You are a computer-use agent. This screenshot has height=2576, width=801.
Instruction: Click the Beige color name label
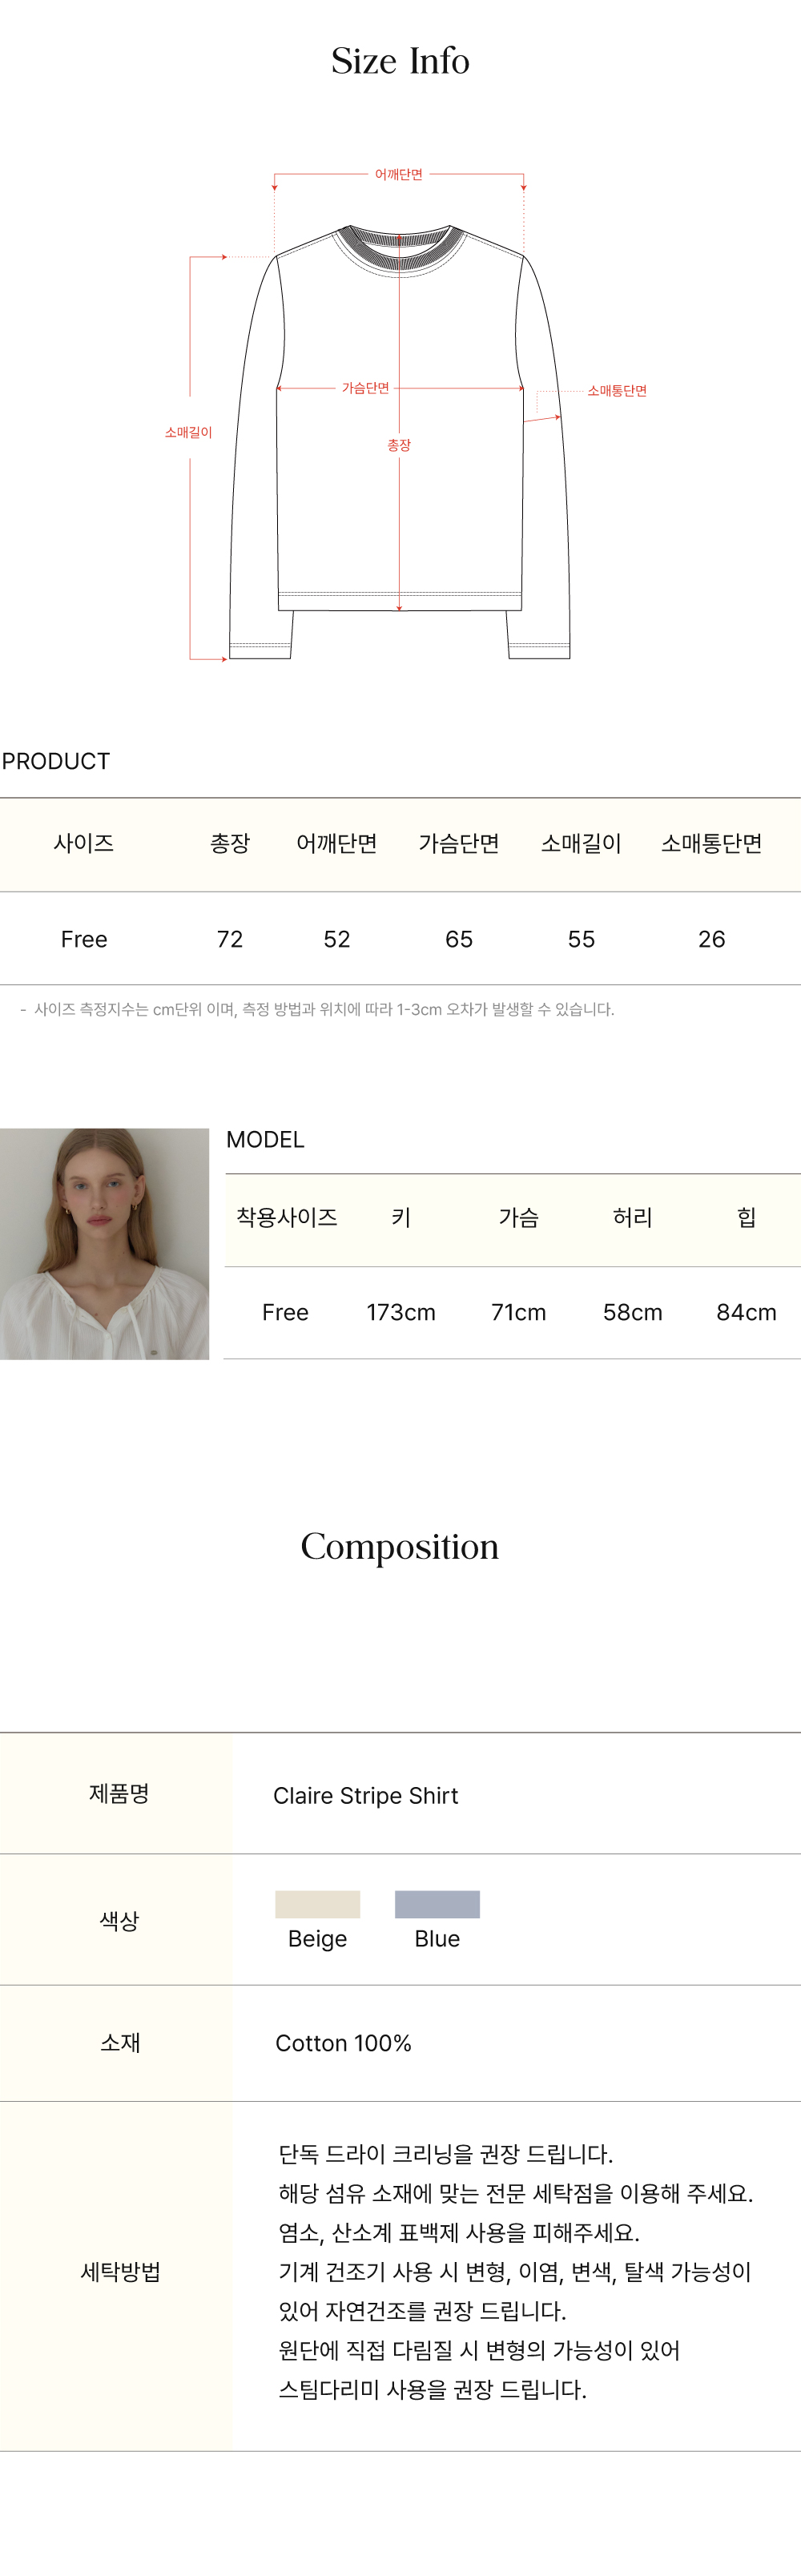(317, 1938)
